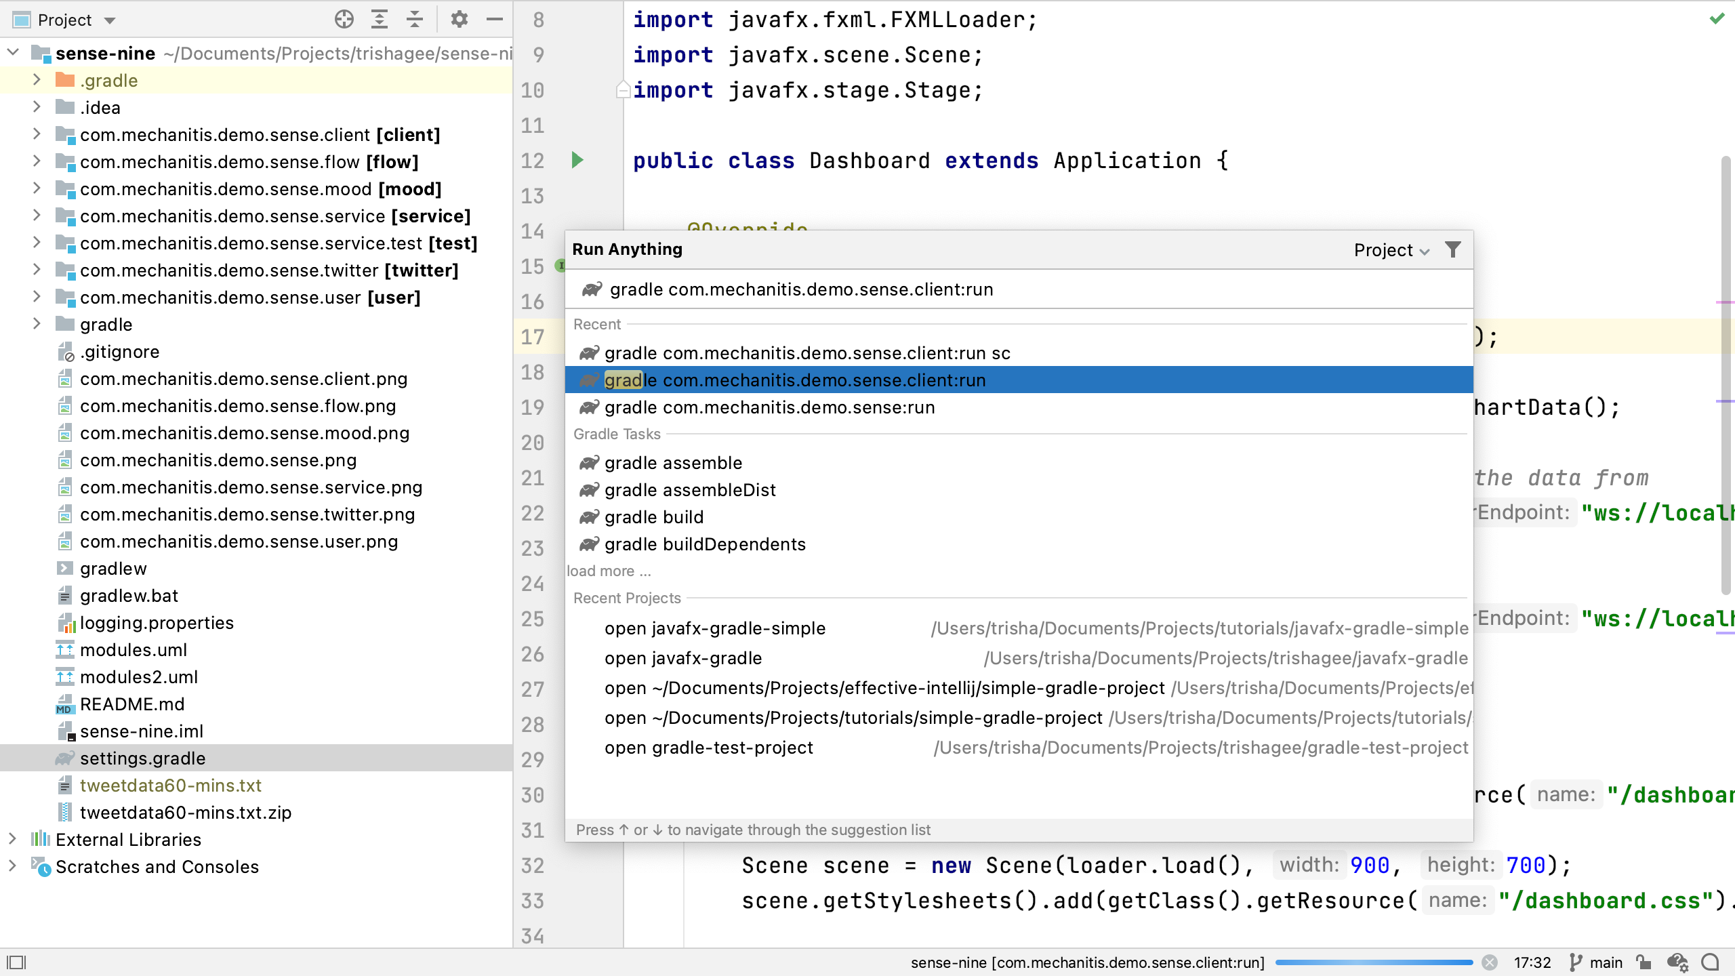Choose 'gradle com.mechanitis.demo.sense:run' entry
The height and width of the screenshot is (976, 1735).
pyautogui.click(x=1019, y=407)
